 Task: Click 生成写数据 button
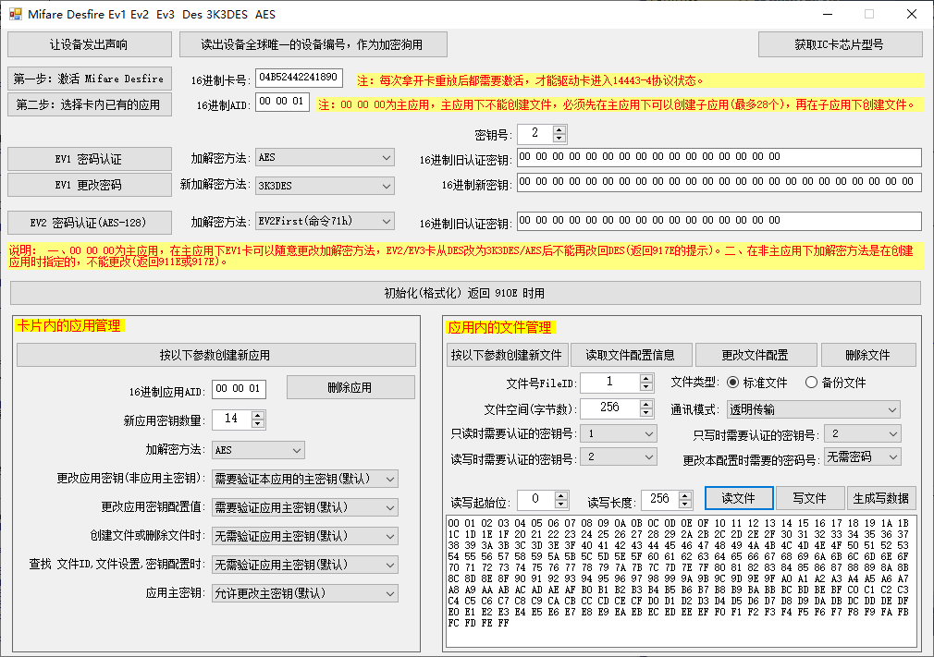[x=880, y=498]
